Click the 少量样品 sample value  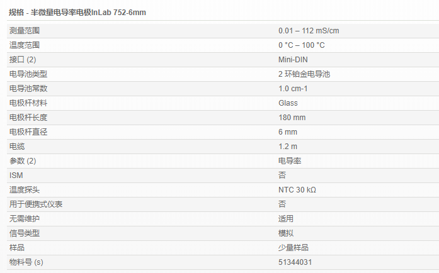pos(294,248)
